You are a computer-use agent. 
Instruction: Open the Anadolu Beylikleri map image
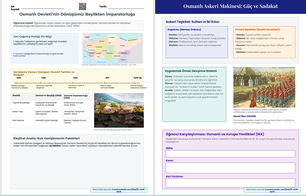[112, 48]
